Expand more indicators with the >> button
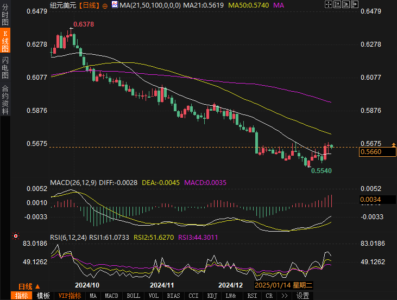Viewport: 397px width, 300px height. click(x=284, y=296)
